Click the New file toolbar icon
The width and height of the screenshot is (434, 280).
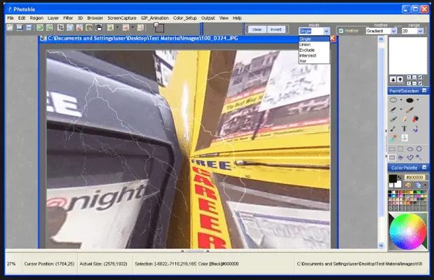(10, 27)
